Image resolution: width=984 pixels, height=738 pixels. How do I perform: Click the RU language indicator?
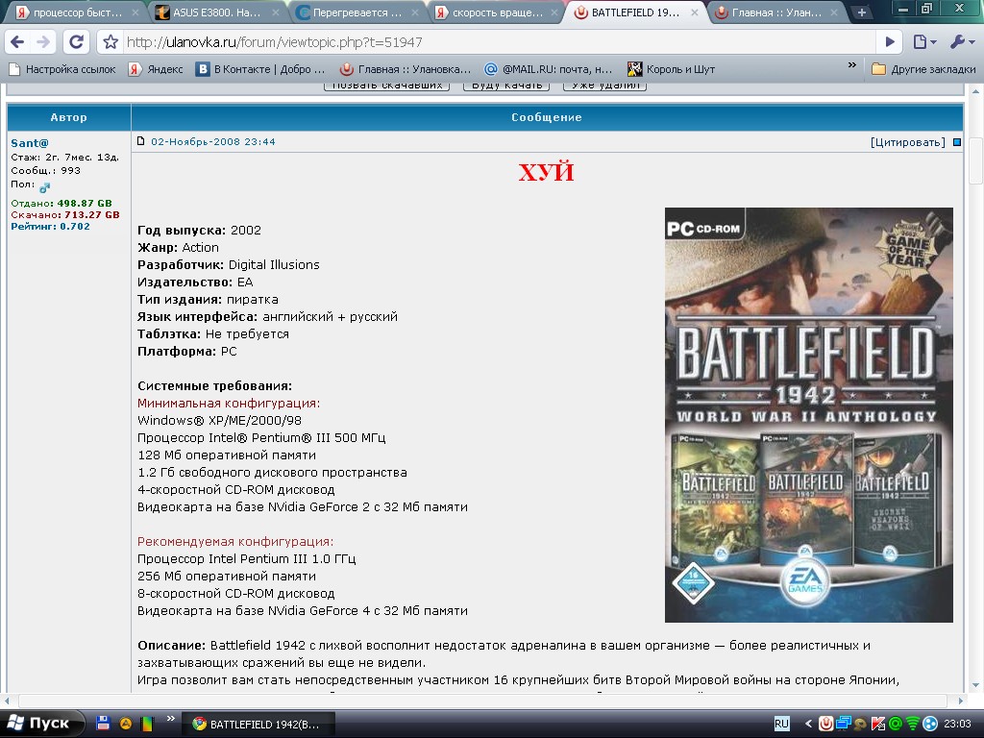coord(781,724)
